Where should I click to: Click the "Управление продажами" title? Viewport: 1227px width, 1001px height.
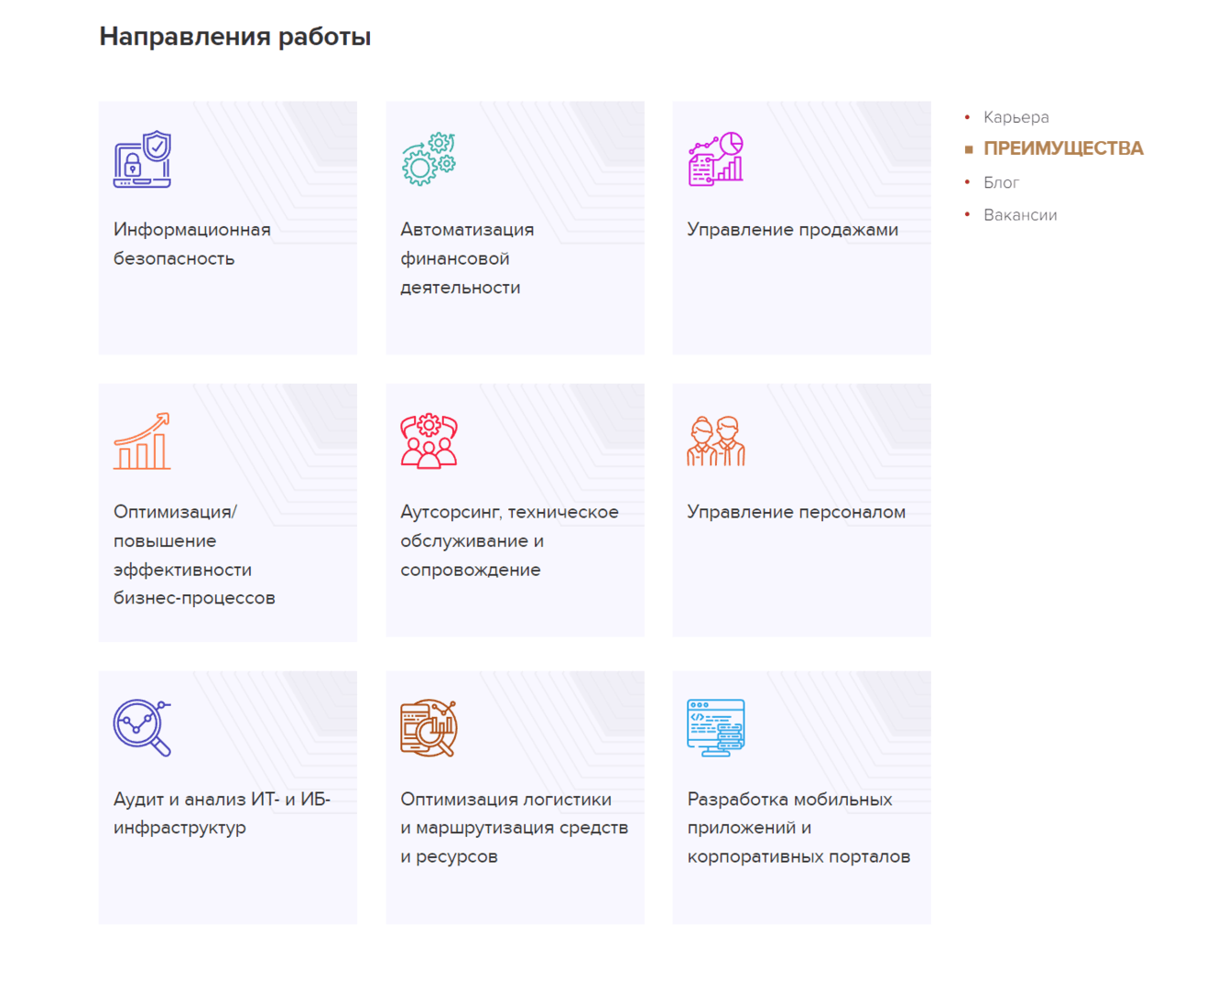point(792,230)
